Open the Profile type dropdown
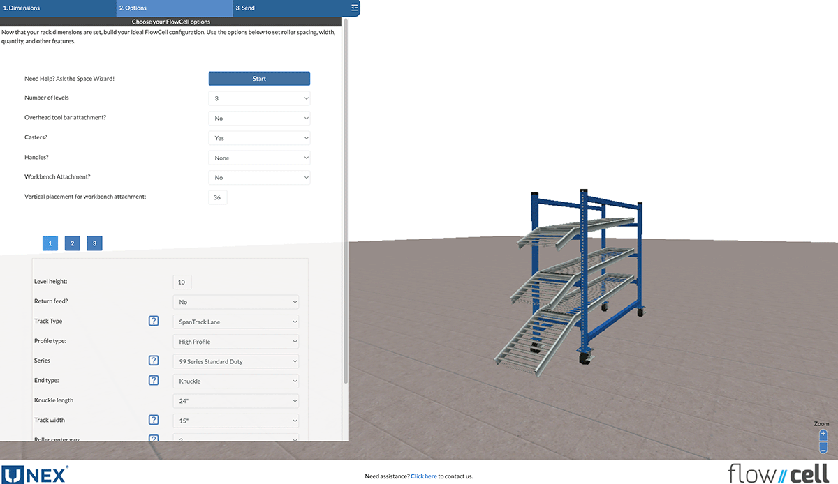 [x=236, y=341]
